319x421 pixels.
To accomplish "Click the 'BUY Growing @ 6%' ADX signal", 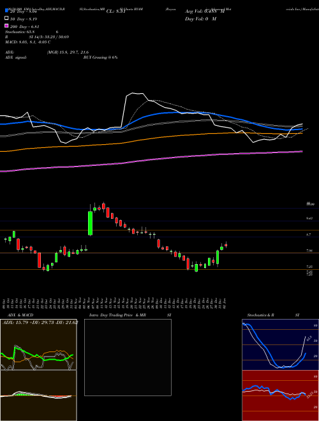I will coord(100,57).
